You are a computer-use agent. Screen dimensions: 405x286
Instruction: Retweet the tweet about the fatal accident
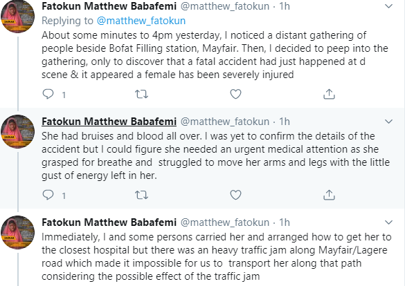click(141, 94)
